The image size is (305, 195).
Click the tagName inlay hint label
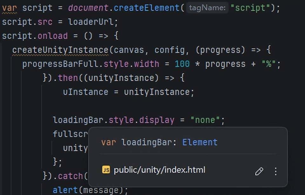(207, 8)
